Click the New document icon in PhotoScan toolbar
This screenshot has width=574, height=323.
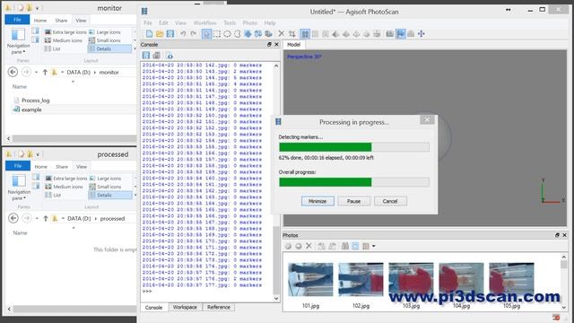coord(149,34)
